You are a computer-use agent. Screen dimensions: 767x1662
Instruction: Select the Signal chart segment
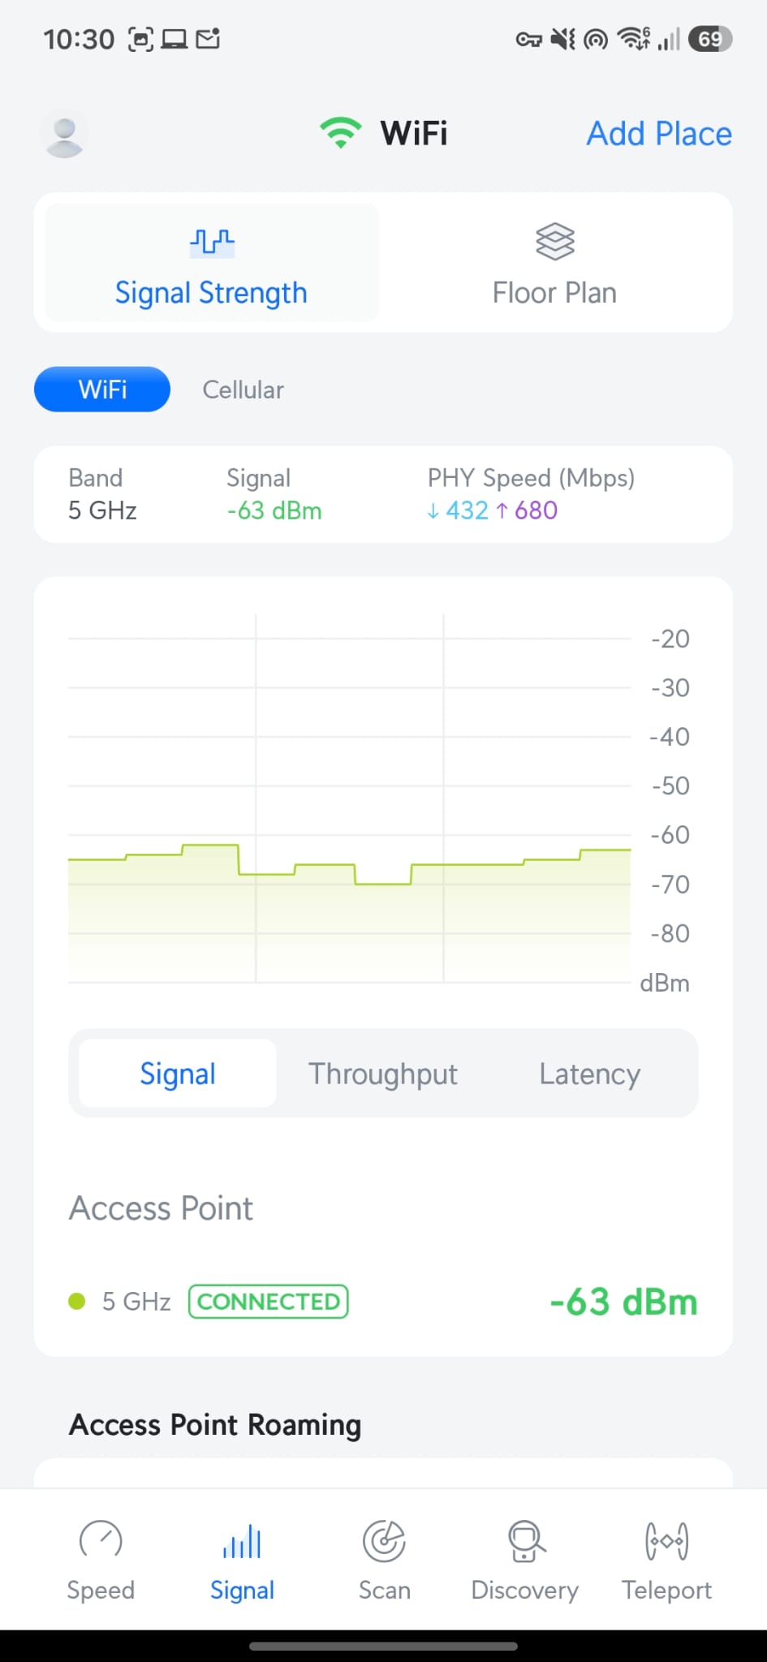tap(178, 1074)
